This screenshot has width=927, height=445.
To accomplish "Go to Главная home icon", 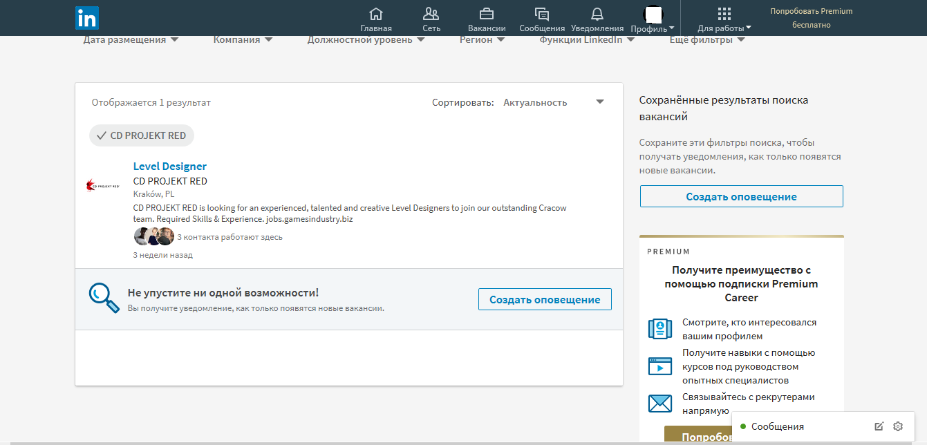I will (376, 14).
